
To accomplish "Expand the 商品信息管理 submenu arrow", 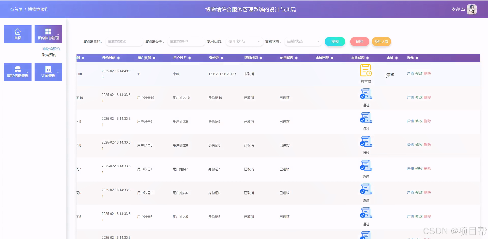I will [27, 72].
